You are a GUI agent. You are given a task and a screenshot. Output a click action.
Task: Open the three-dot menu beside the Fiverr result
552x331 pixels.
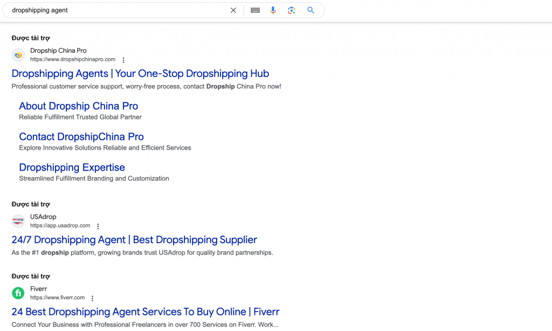point(92,298)
